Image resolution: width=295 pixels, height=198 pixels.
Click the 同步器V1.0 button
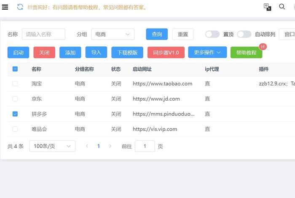tap(166, 53)
